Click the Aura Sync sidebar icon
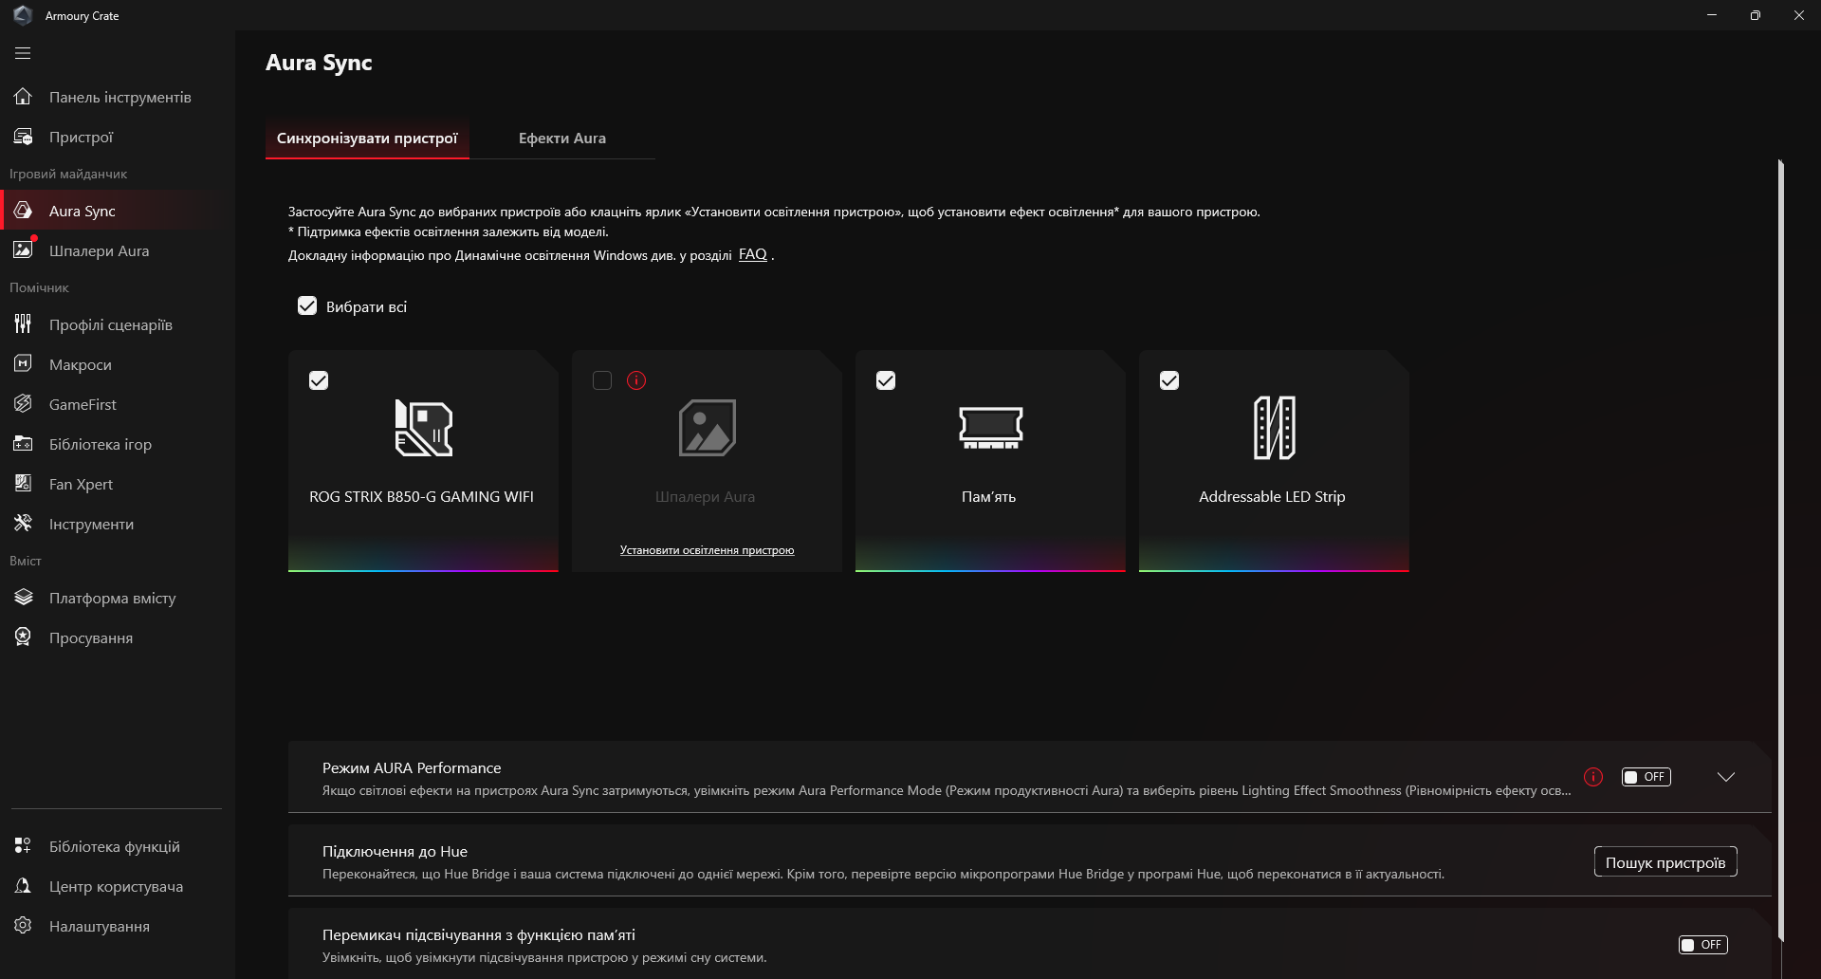Screen dimensions: 1821x979 click(x=23, y=211)
